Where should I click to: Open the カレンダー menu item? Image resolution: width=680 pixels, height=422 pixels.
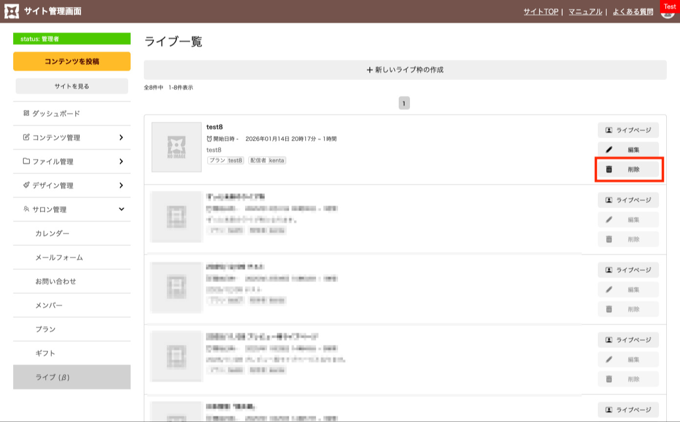52,234
